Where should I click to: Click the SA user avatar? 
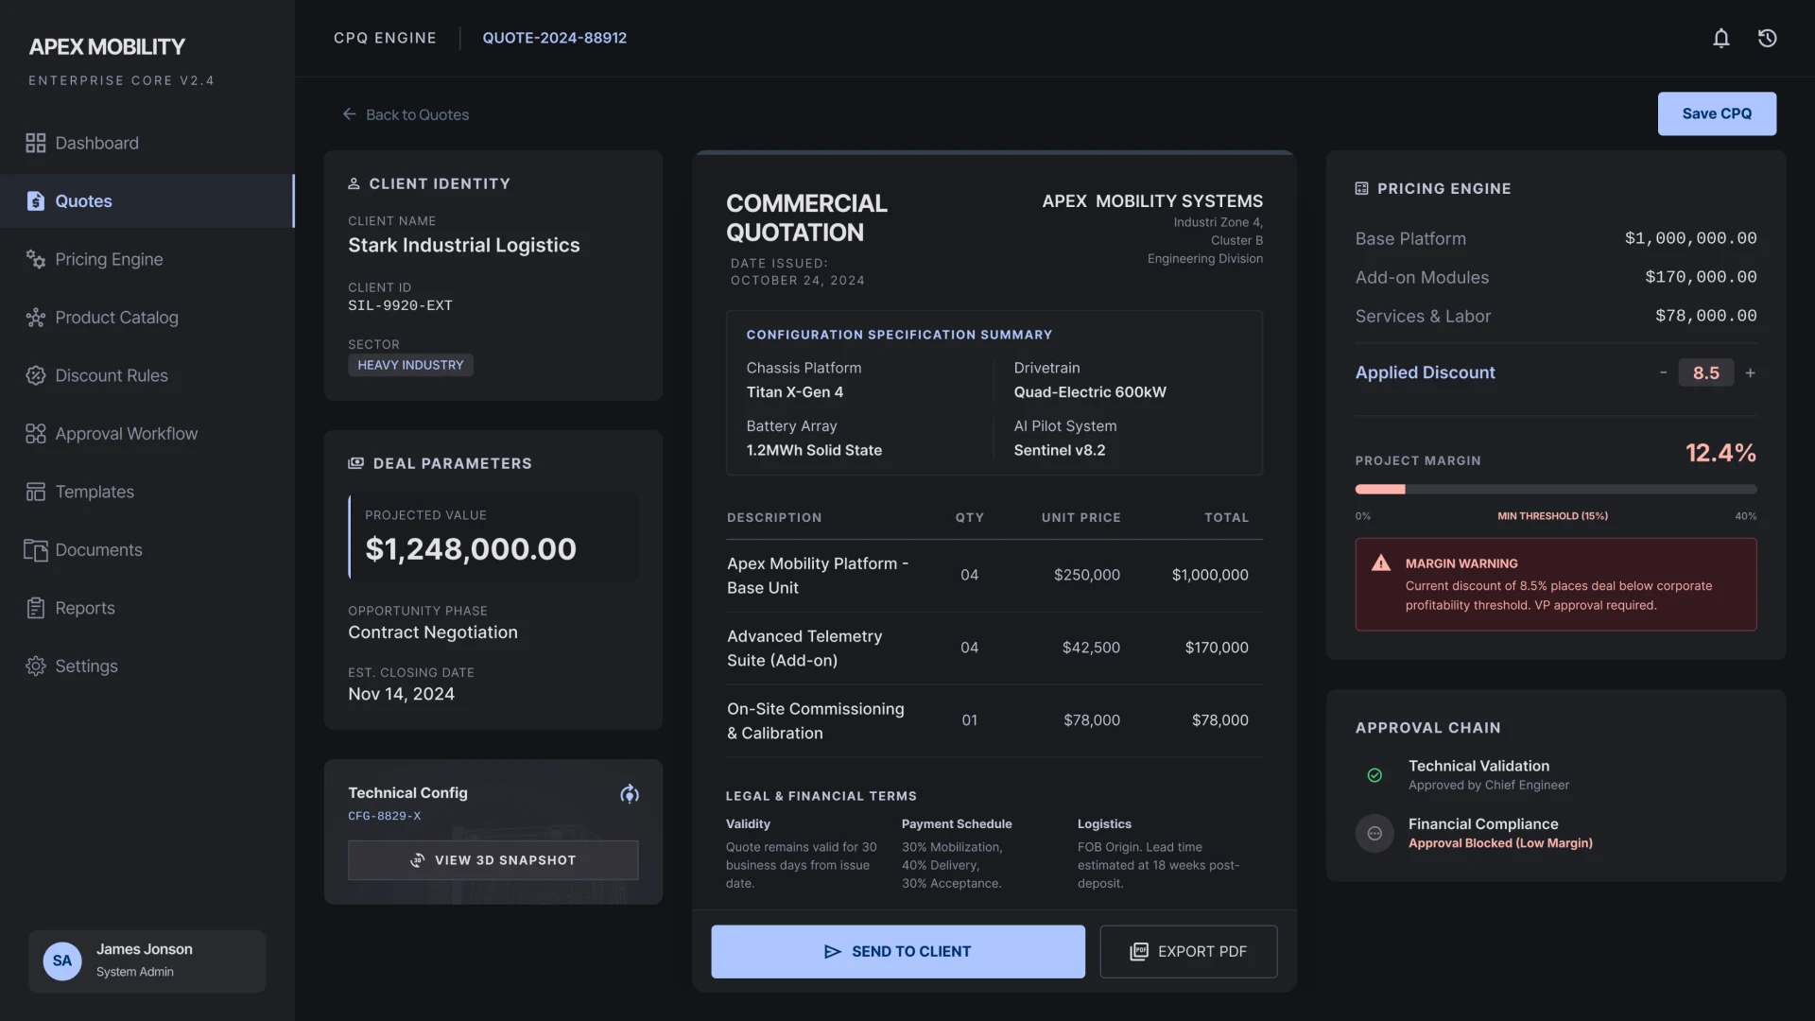coord(62,960)
